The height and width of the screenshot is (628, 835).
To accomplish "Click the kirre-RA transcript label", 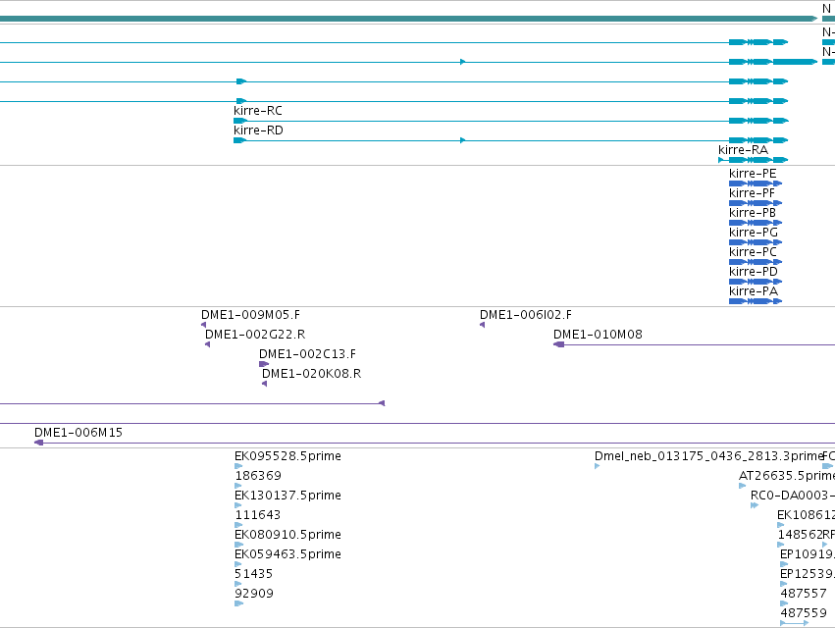I will pos(743,150).
